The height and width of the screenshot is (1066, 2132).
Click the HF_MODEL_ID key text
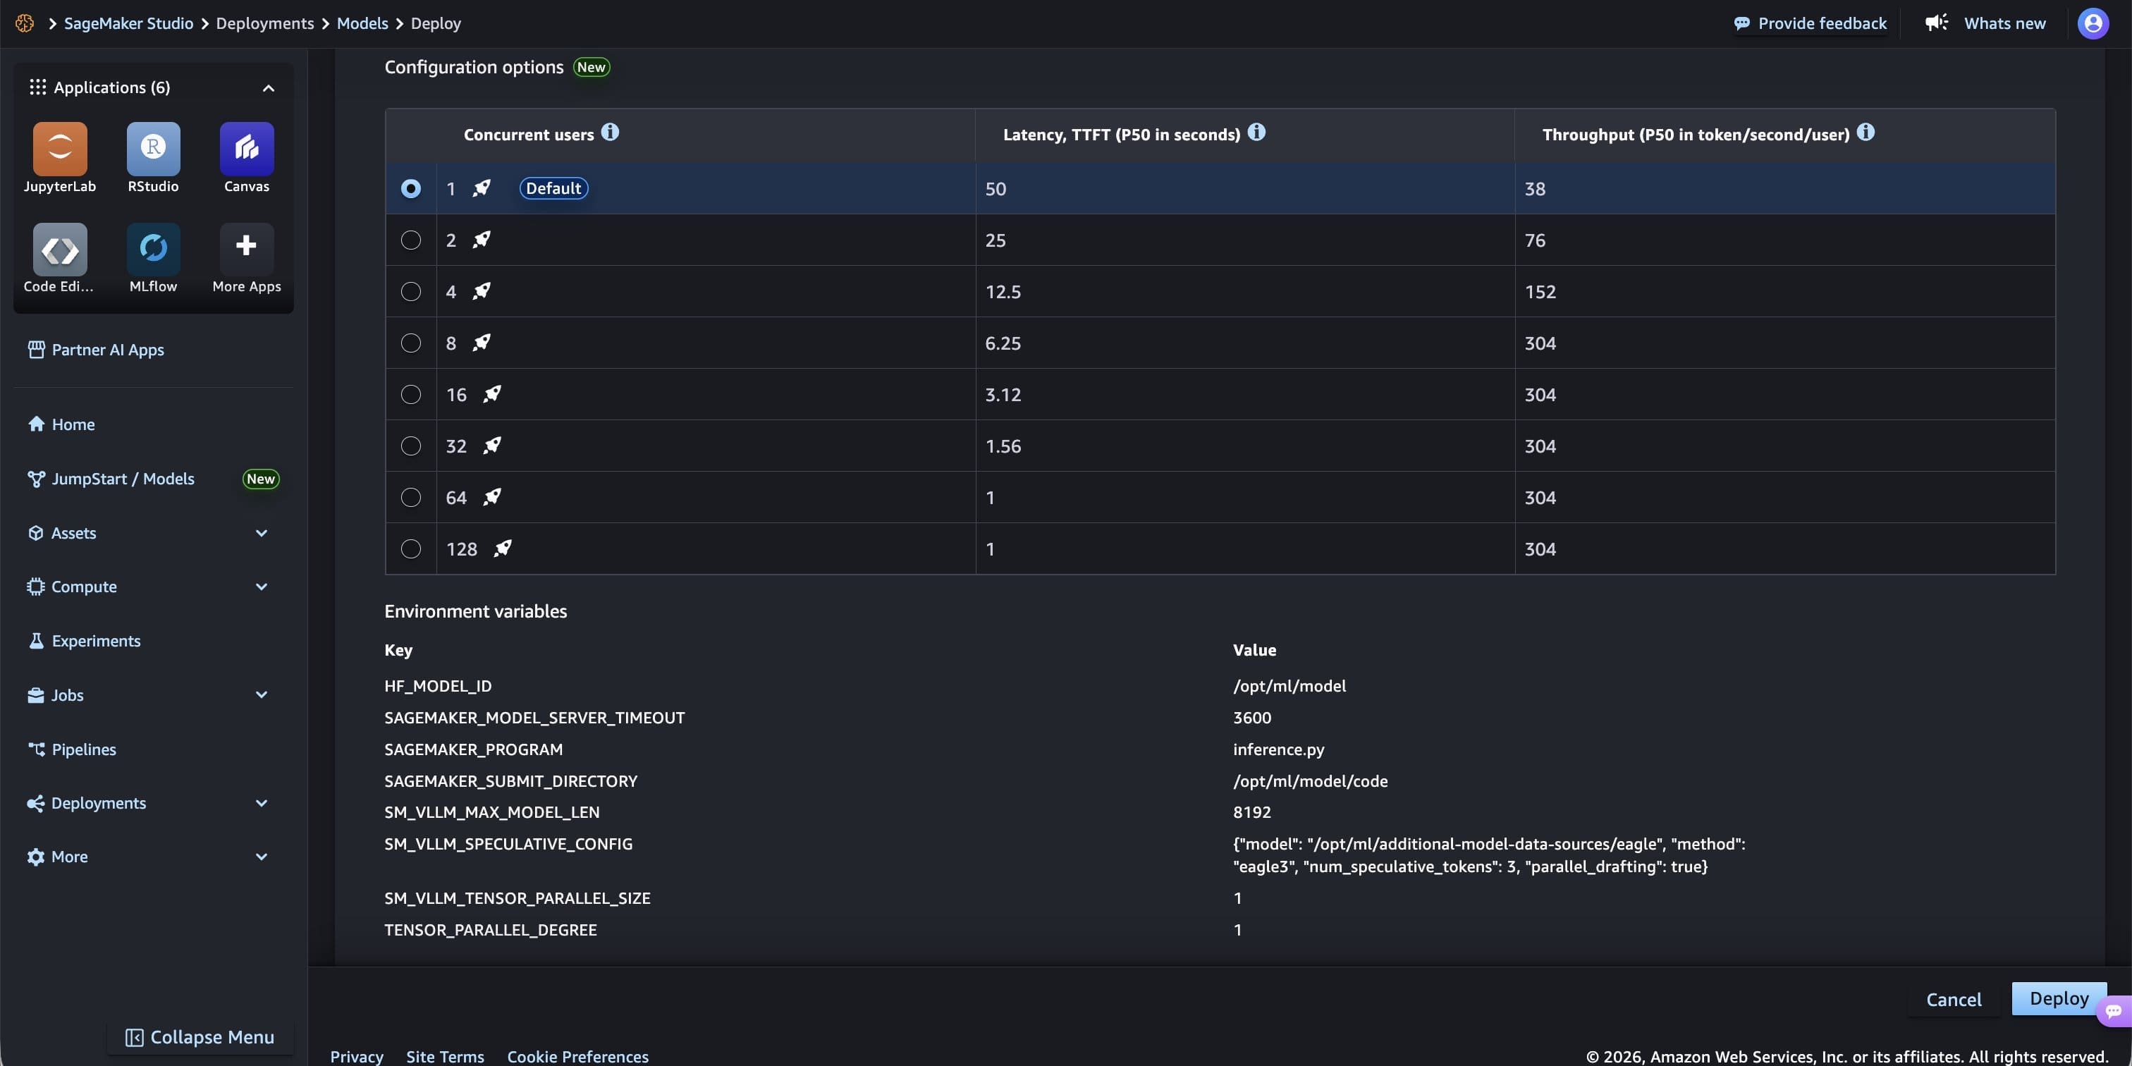click(438, 685)
